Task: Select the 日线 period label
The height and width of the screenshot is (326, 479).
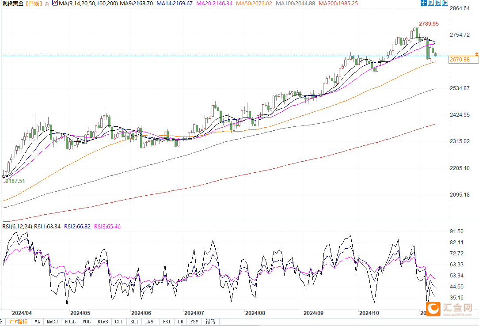Action: pyautogui.click(x=34, y=4)
